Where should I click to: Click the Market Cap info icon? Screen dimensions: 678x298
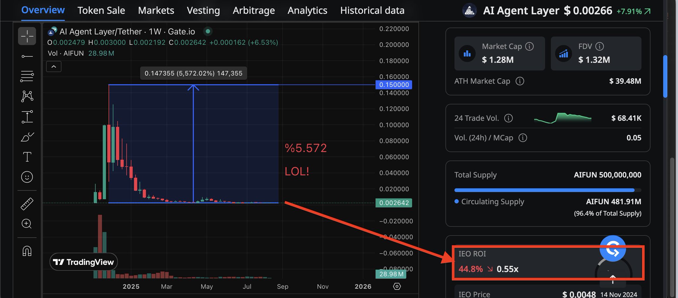529,46
